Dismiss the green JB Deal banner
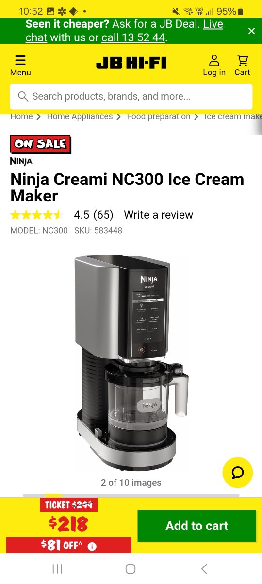The width and height of the screenshot is (262, 584). [x=251, y=31]
